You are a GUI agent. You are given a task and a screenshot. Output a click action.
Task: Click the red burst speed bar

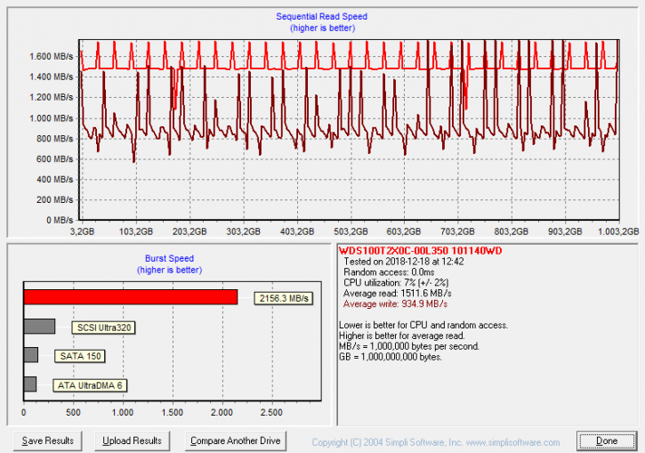point(131,297)
